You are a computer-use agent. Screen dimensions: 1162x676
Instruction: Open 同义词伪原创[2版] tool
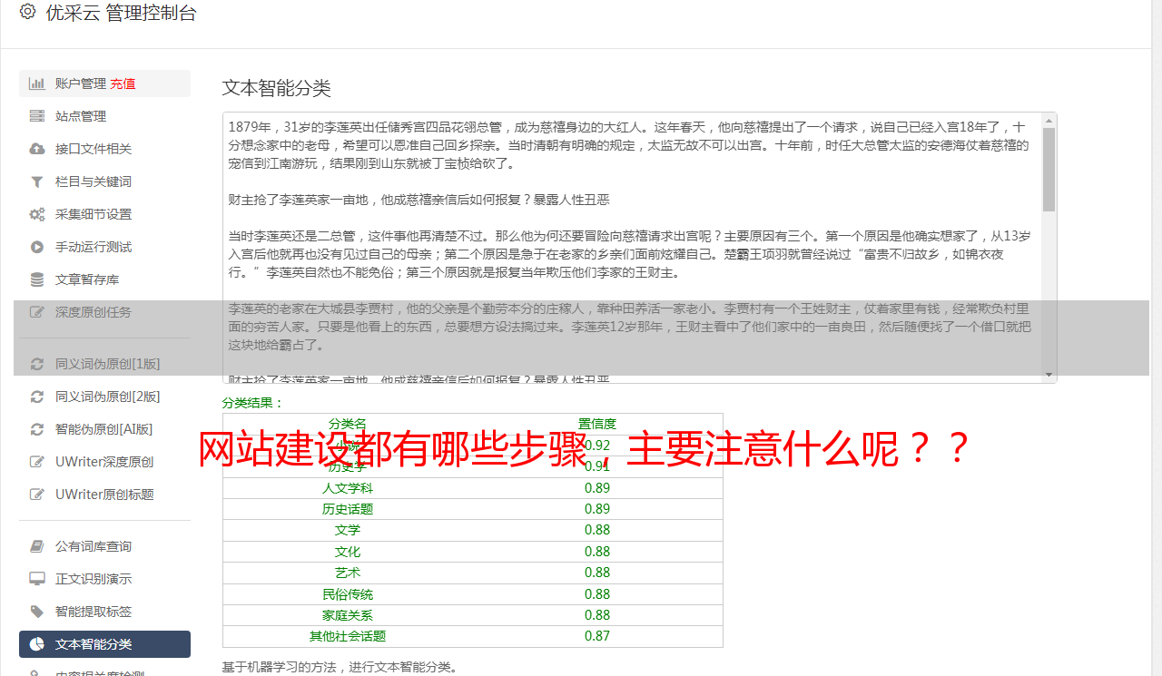(104, 397)
